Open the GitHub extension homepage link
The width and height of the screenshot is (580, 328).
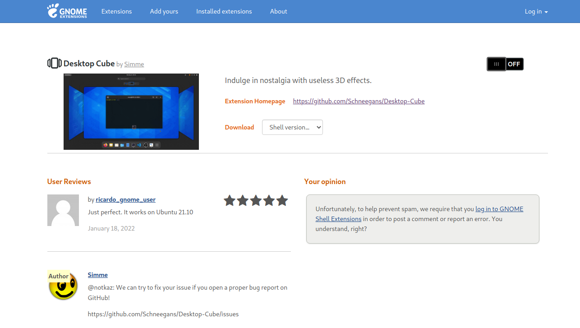[x=359, y=101]
